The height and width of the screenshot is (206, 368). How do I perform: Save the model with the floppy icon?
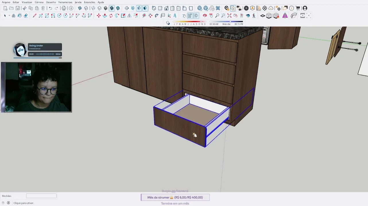(17, 8)
